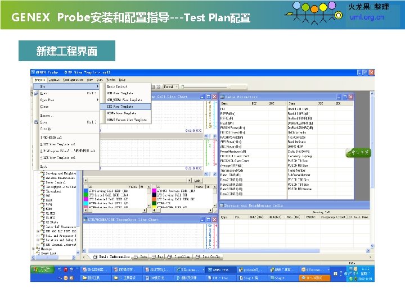Click the toolbar slider handle

(183, 87)
